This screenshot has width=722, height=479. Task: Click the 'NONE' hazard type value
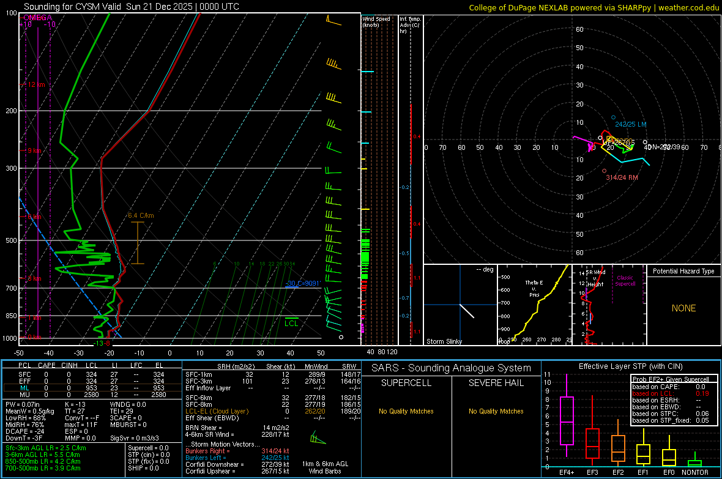click(683, 308)
